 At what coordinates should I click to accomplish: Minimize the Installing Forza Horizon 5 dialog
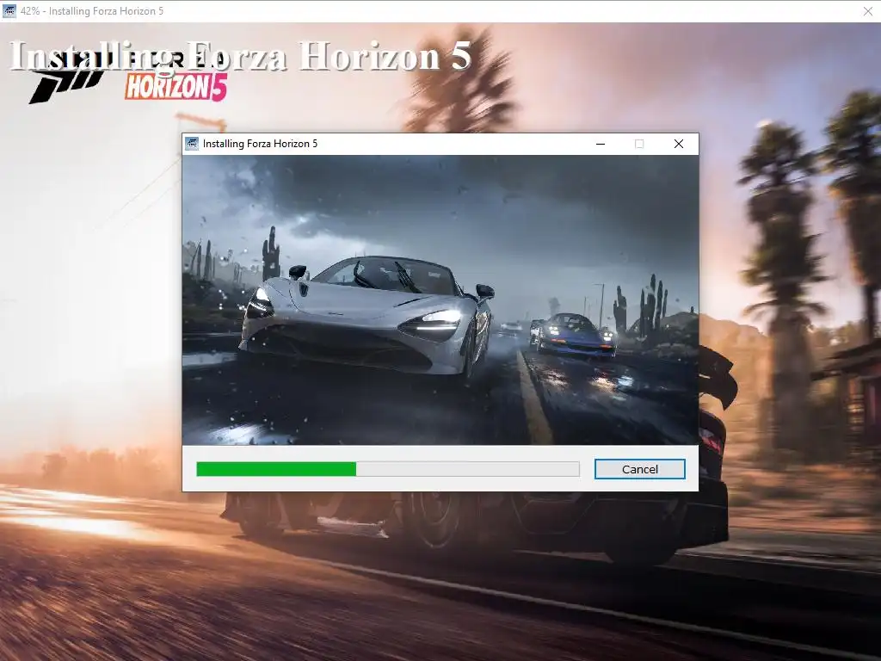[600, 144]
